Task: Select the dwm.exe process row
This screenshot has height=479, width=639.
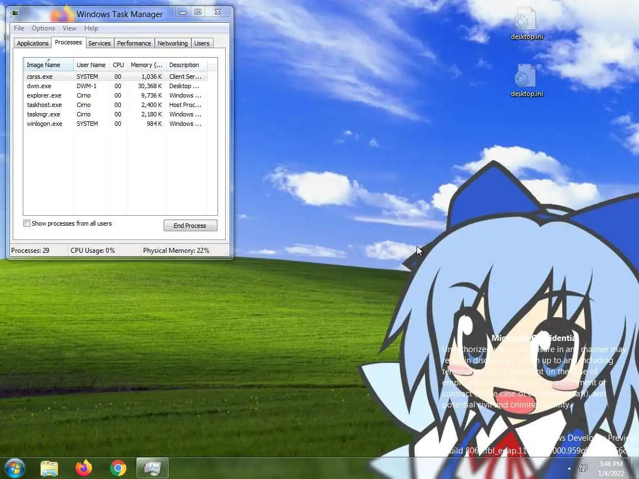Action: point(115,86)
